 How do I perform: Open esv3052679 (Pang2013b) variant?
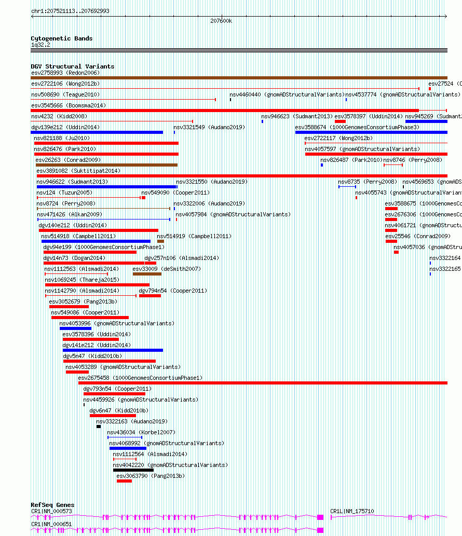coord(83,303)
